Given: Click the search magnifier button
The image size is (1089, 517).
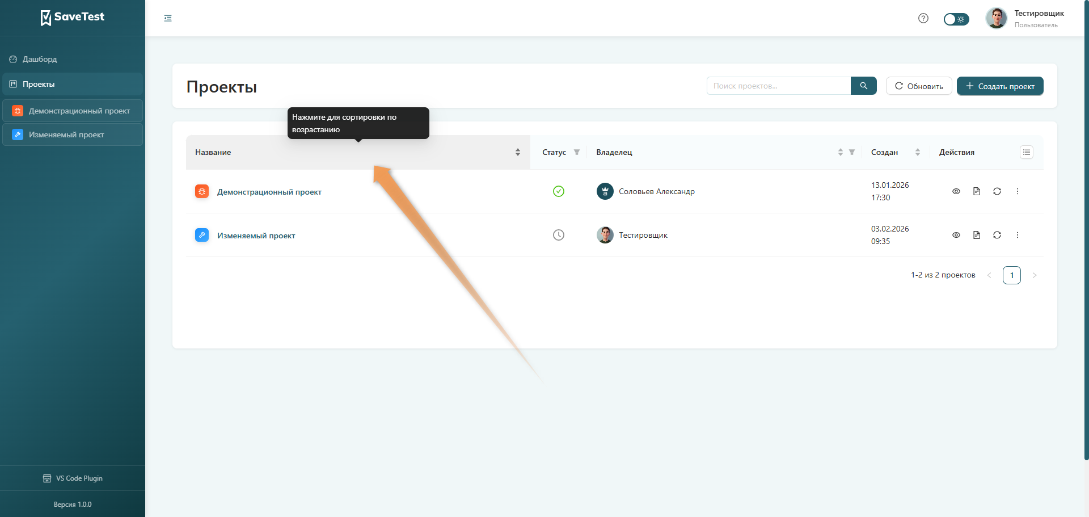Looking at the screenshot, I should point(863,86).
